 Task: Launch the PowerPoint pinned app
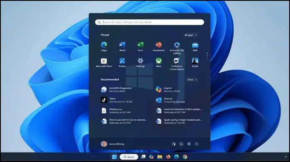click(x=158, y=47)
